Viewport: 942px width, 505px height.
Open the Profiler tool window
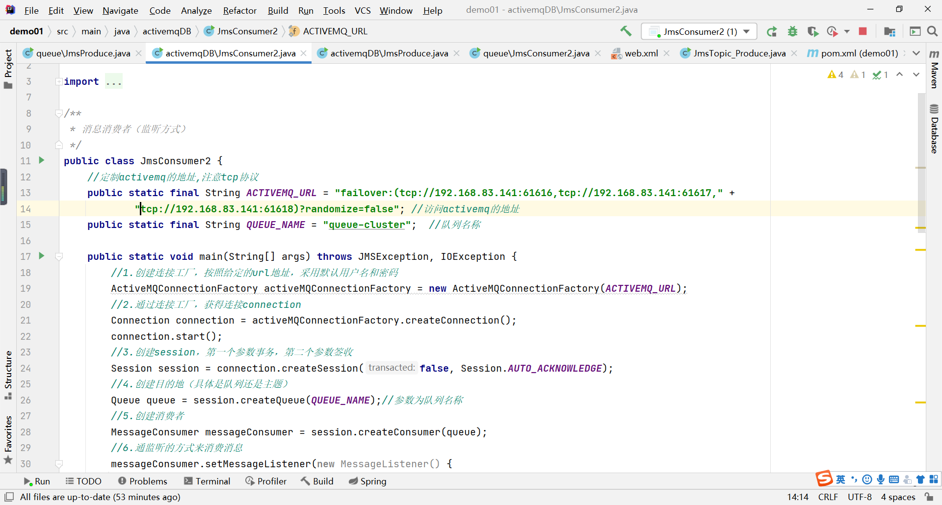coord(266,481)
